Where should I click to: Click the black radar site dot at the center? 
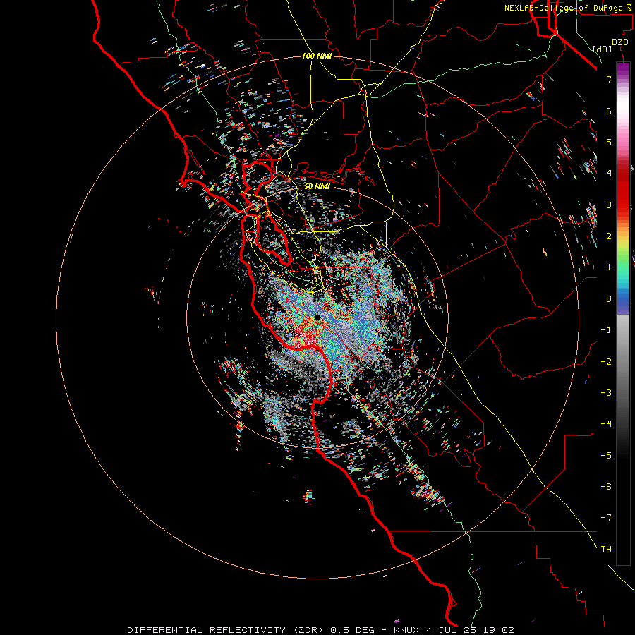(317, 317)
